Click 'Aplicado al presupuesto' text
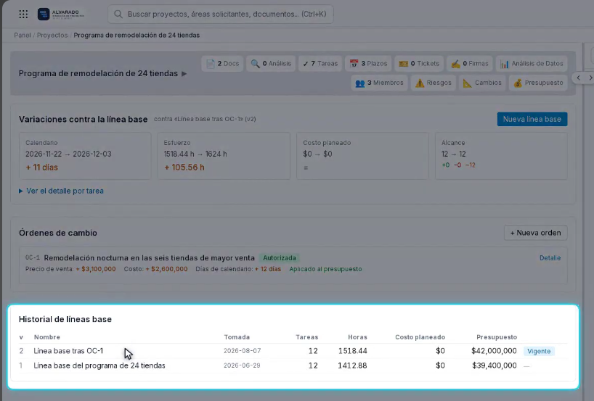Screen dimensions: 594x401 coord(325,269)
